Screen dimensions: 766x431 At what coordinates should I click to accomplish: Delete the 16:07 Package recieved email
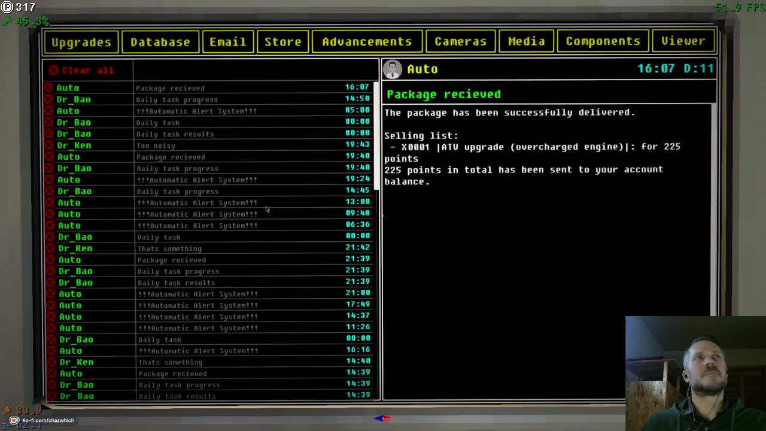(48, 88)
